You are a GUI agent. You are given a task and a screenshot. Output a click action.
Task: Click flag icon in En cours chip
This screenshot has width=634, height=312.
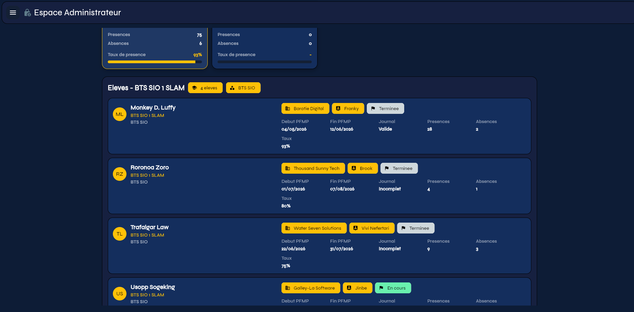point(381,288)
